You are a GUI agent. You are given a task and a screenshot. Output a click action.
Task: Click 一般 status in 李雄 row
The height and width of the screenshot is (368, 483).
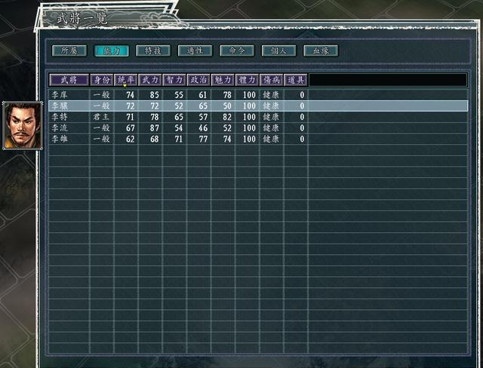coord(101,139)
